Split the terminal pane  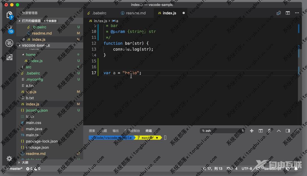[261, 131]
